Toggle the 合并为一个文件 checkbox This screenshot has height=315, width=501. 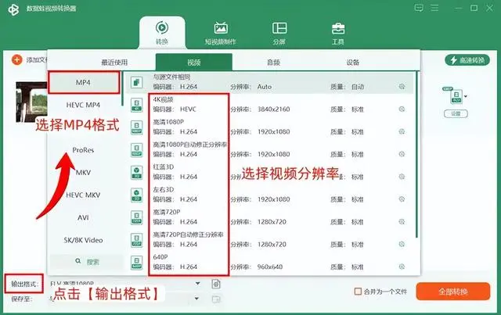[x=359, y=292]
